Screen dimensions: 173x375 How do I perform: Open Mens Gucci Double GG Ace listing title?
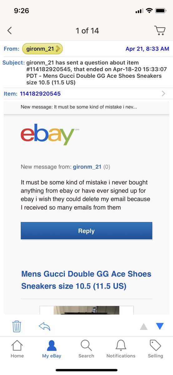(x=86, y=280)
